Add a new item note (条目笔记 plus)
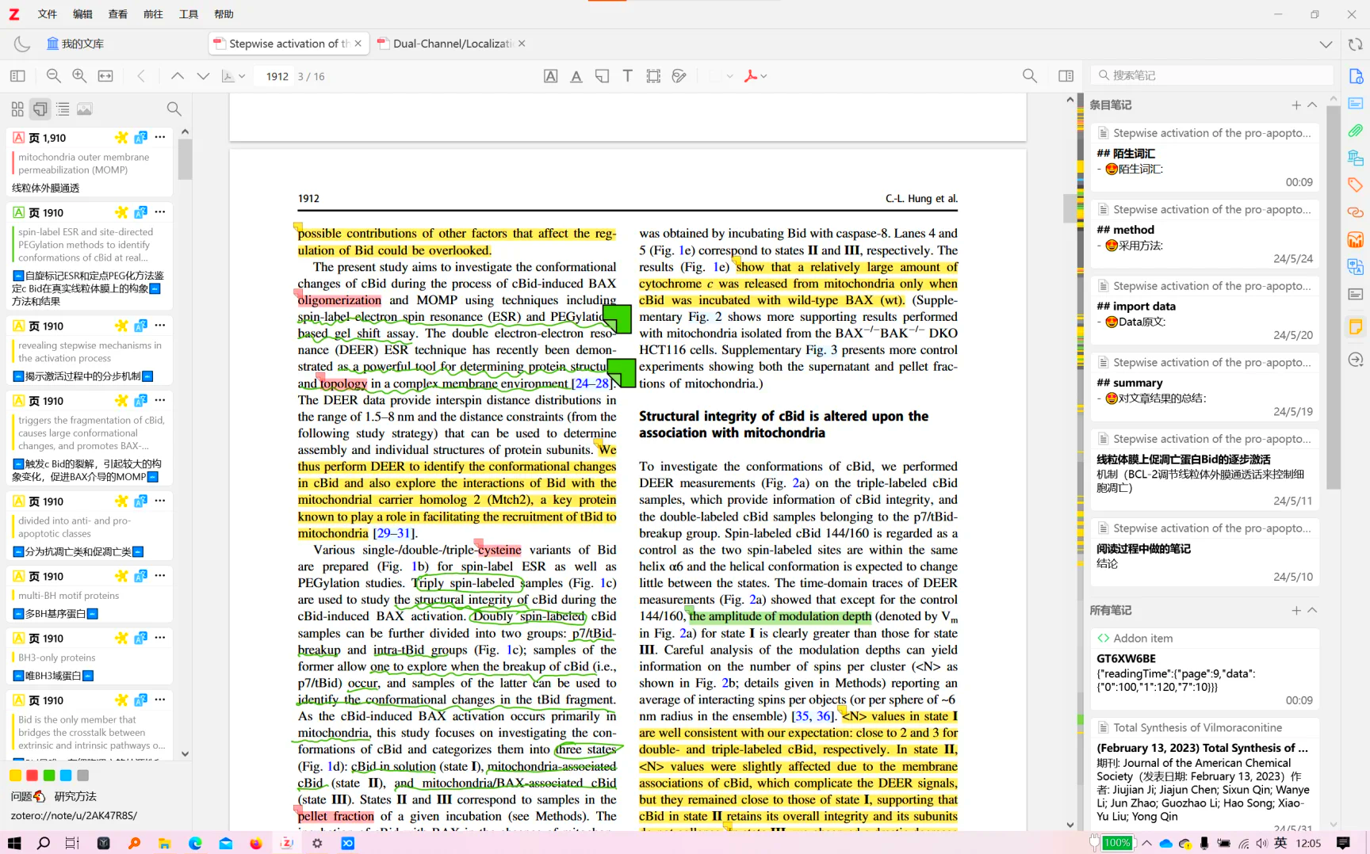Image resolution: width=1370 pixels, height=854 pixels. click(1296, 105)
